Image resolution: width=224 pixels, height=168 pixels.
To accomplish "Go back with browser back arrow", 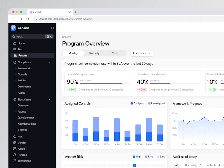I will point(14,19).
